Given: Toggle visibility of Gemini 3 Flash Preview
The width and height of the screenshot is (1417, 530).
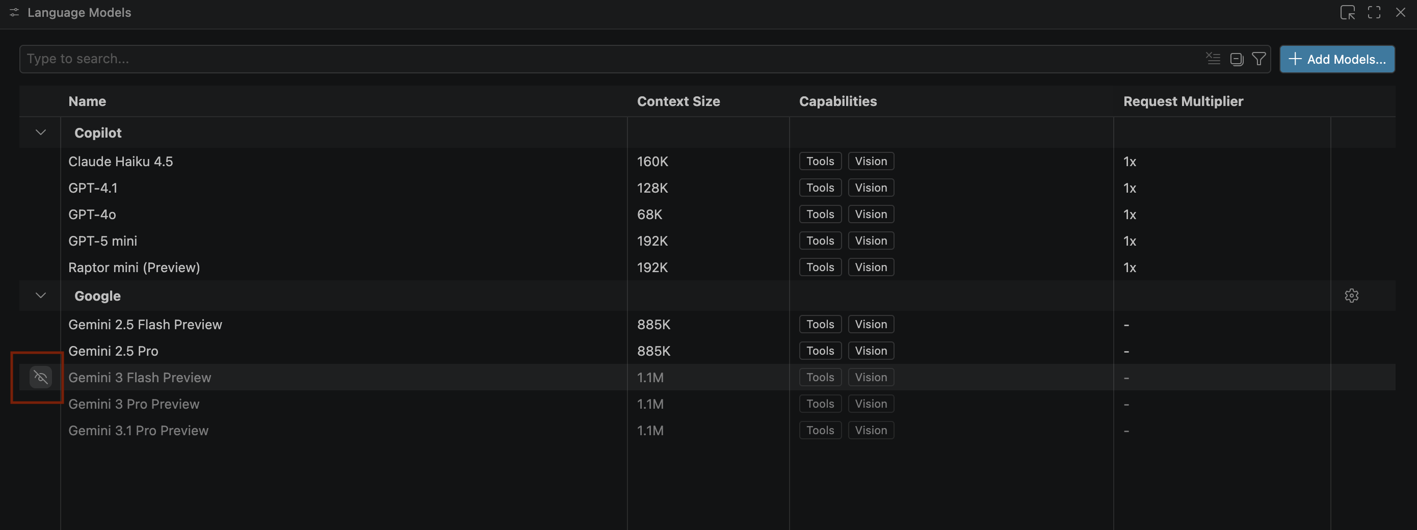Looking at the screenshot, I should [x=41, y=377].
